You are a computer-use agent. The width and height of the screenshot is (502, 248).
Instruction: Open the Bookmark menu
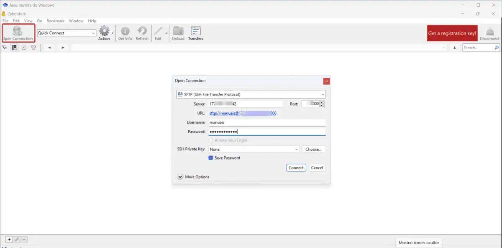pos(55,21)
